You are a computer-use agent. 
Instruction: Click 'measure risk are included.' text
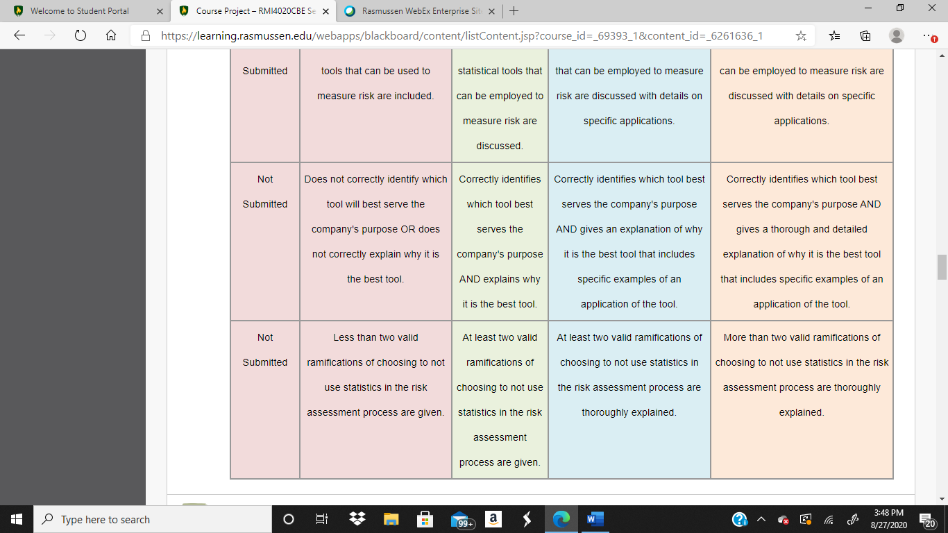tap(375, 96)
